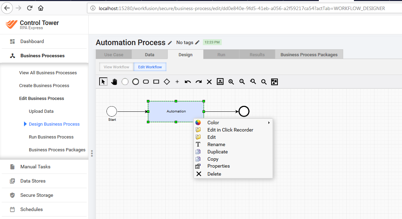Click the end event circle node
The width and height of the screenshot is (402, 219).
[244, 111]
